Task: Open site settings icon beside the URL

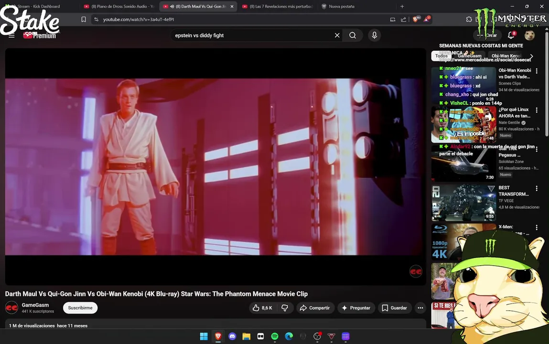Action: [x=97, y=20]
